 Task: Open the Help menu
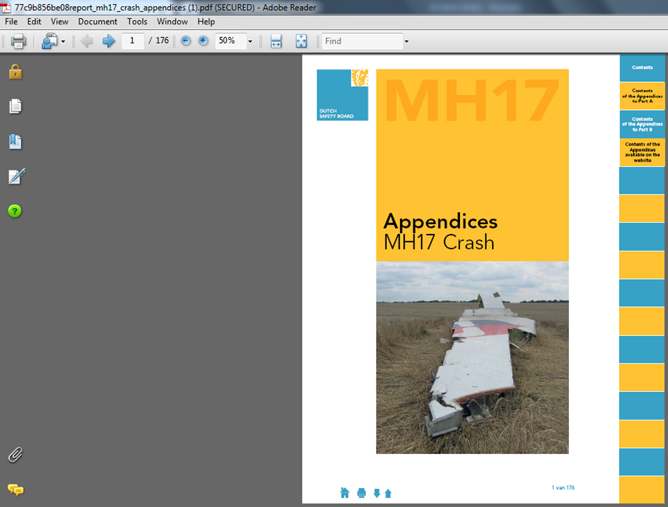pos(206,22)
